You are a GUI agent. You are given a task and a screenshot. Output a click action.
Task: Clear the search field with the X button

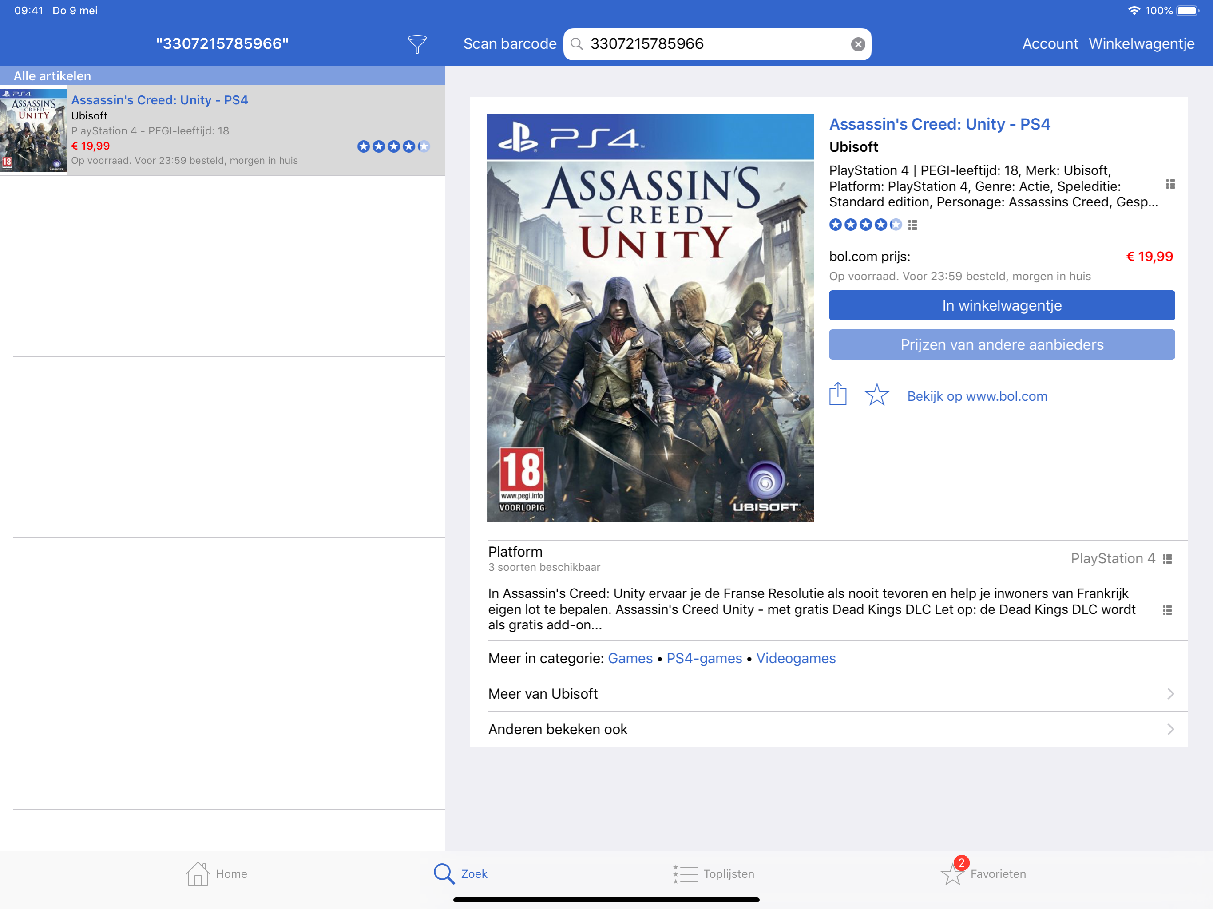coord(858,44)
